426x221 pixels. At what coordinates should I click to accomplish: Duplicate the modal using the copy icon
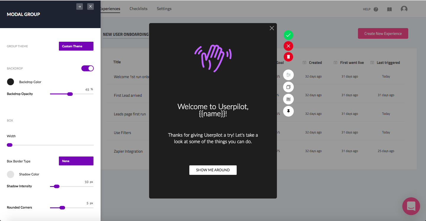[288, 87]
